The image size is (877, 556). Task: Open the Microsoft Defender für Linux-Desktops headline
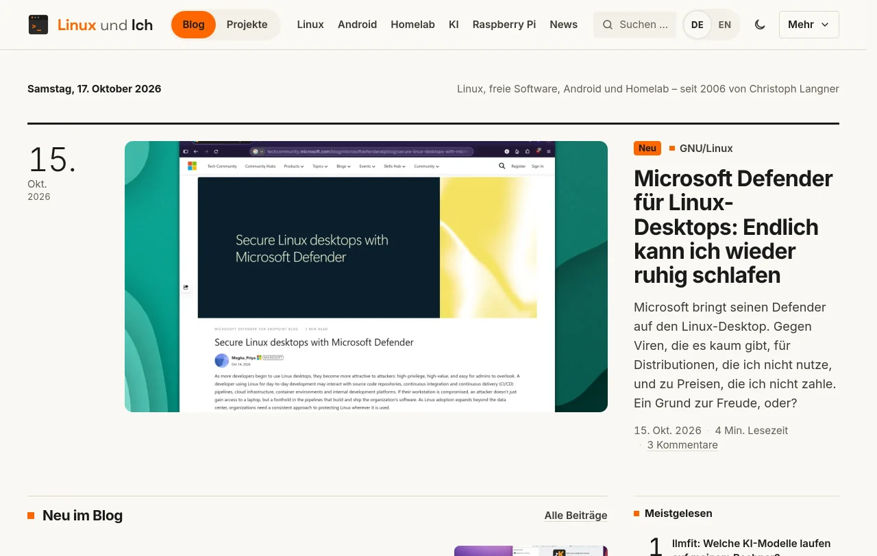734,227
